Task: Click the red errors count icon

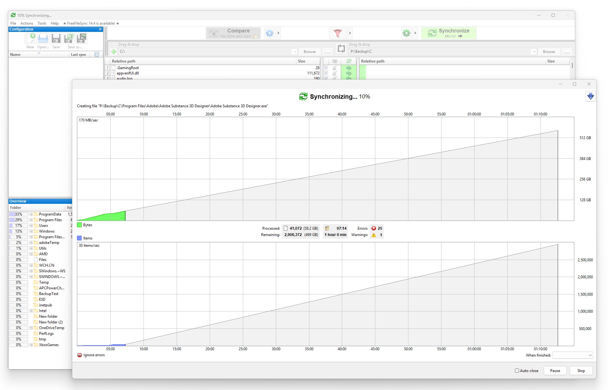Action: coord(374,228)
